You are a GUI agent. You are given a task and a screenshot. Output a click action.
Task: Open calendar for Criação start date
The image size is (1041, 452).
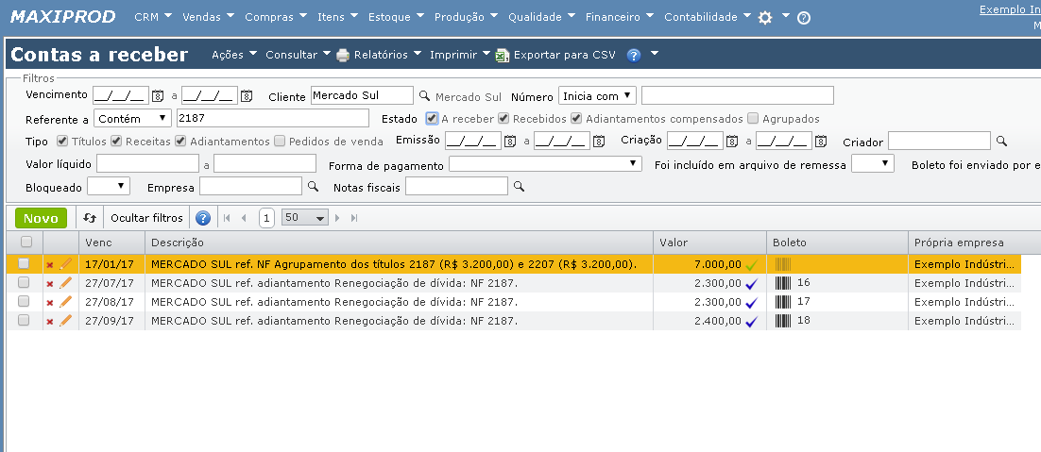pos(731,142)
